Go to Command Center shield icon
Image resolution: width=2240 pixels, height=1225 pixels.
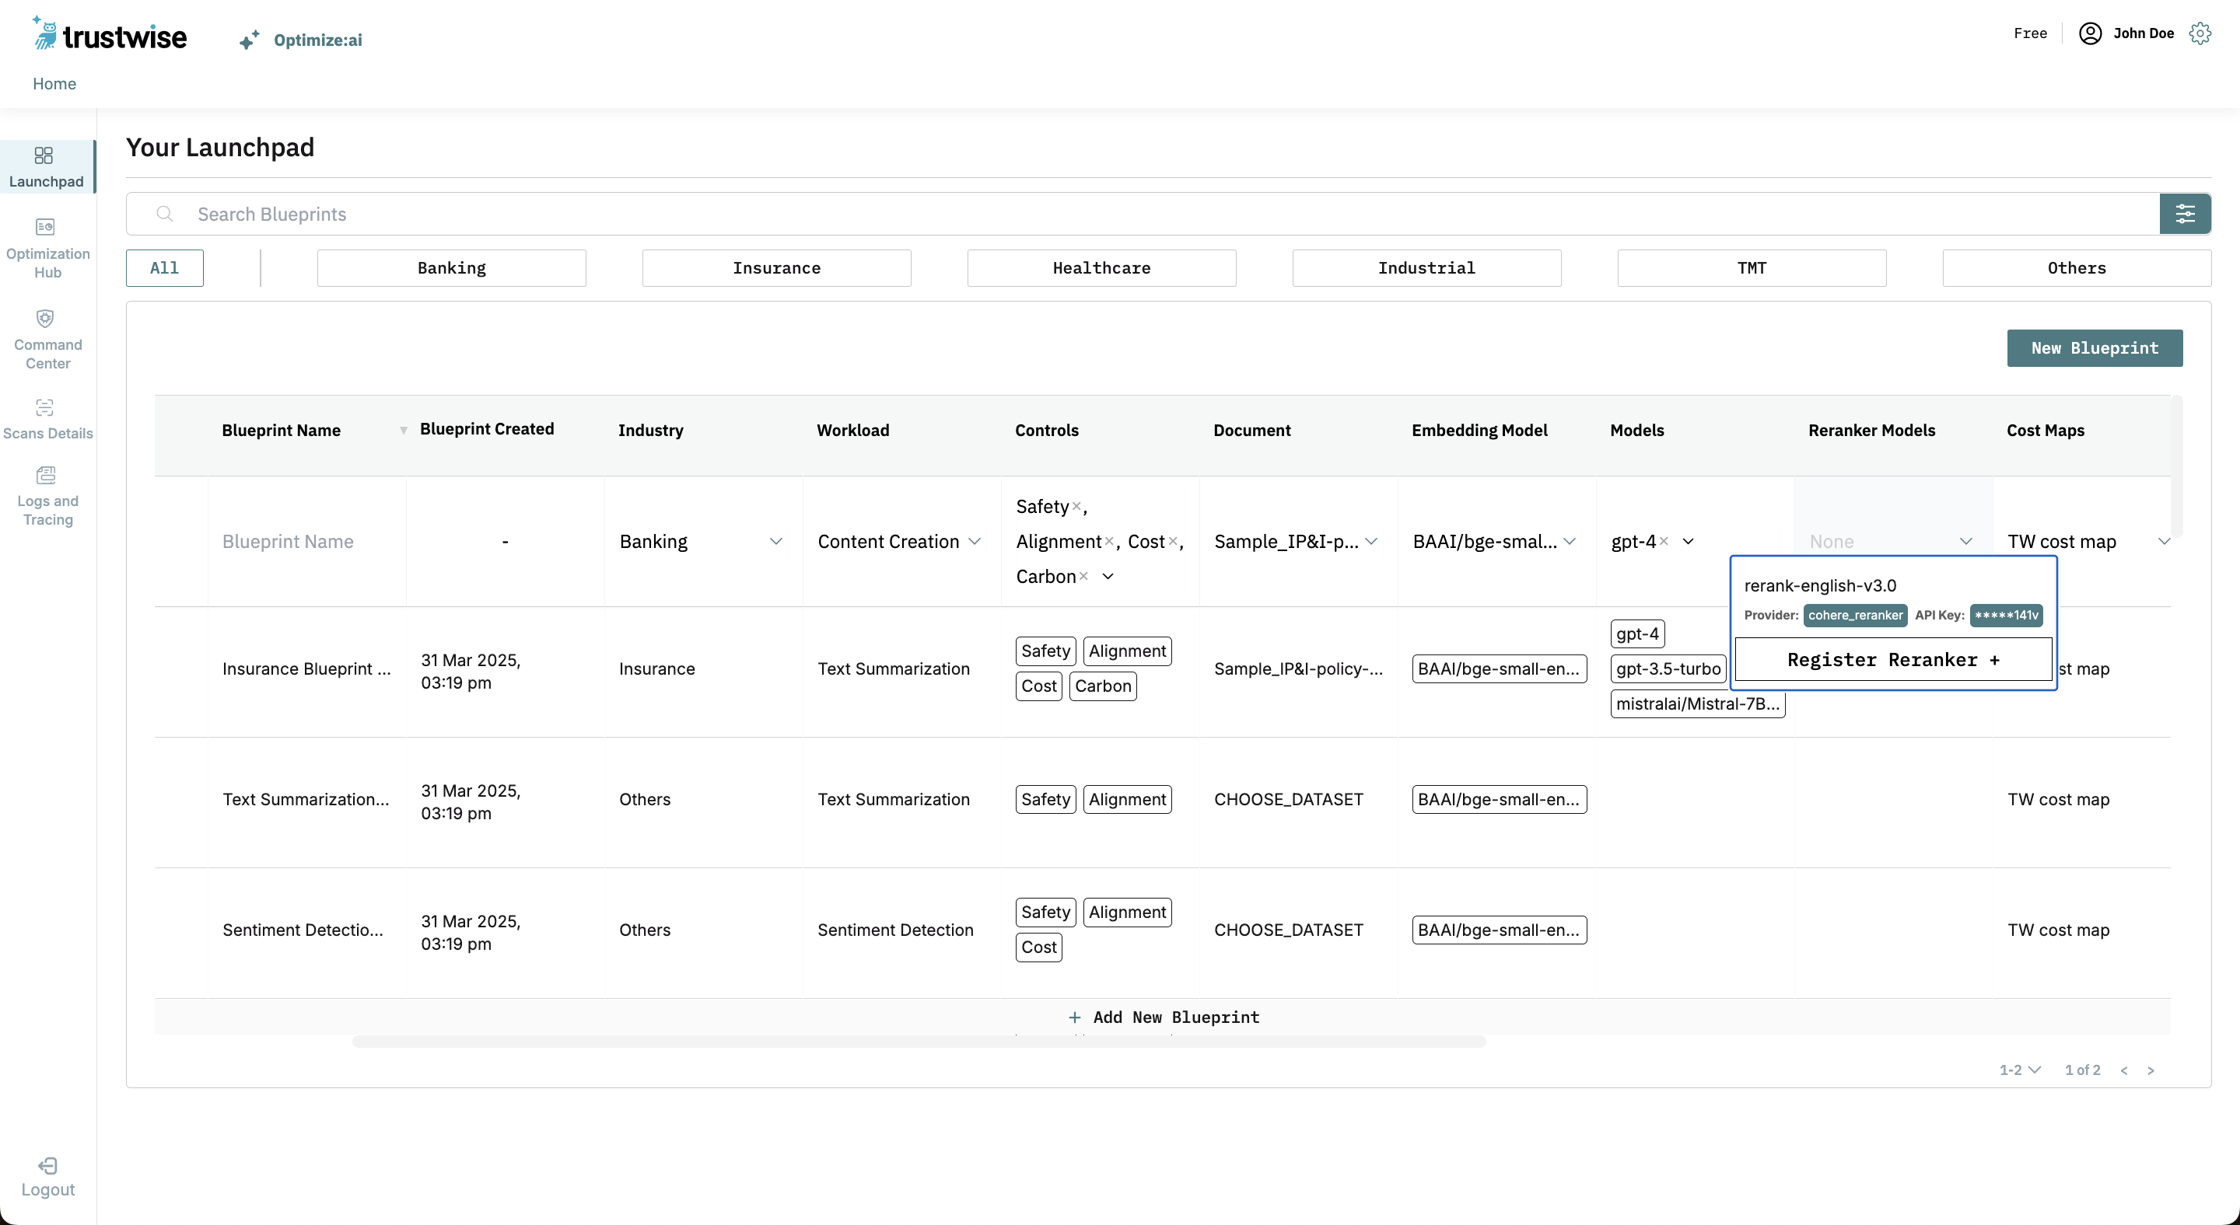45,318
